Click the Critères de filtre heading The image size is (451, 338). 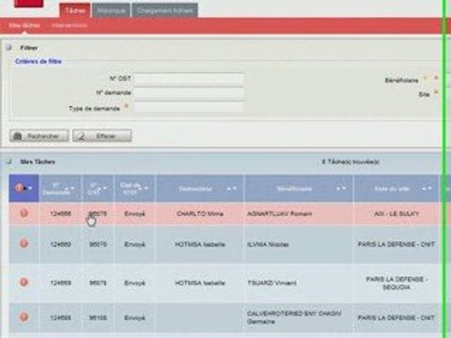pyautogui.click(x=39, y=61)
